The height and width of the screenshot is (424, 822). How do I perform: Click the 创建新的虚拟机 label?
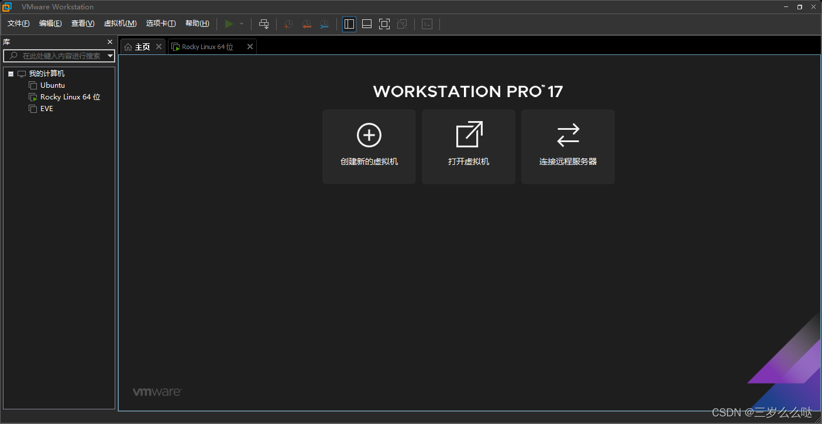click(369, 161)
